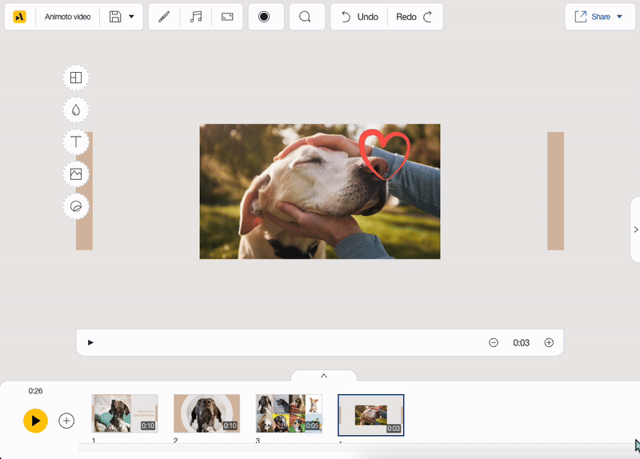Expand the right side panel arrow
This screenshot has height=459, width=640.
(x=635, y=229)
